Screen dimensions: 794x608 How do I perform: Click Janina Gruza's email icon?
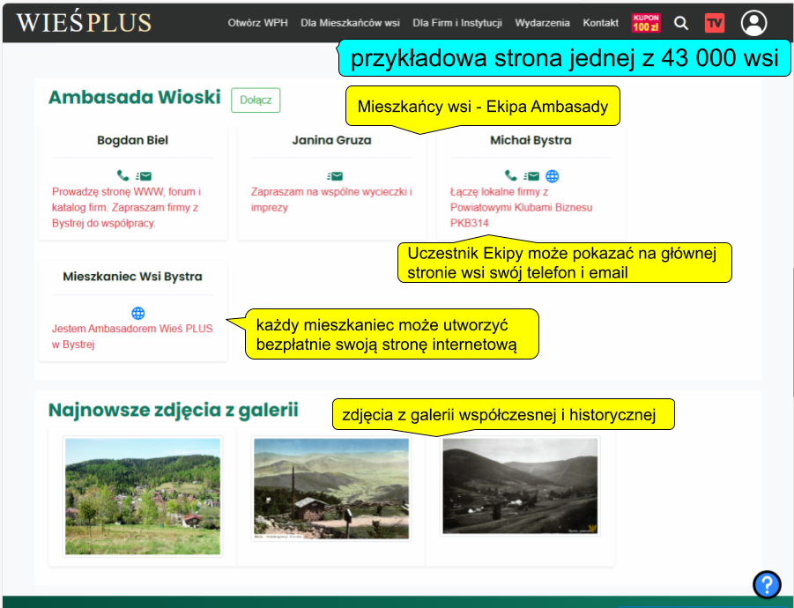point(335,175)
